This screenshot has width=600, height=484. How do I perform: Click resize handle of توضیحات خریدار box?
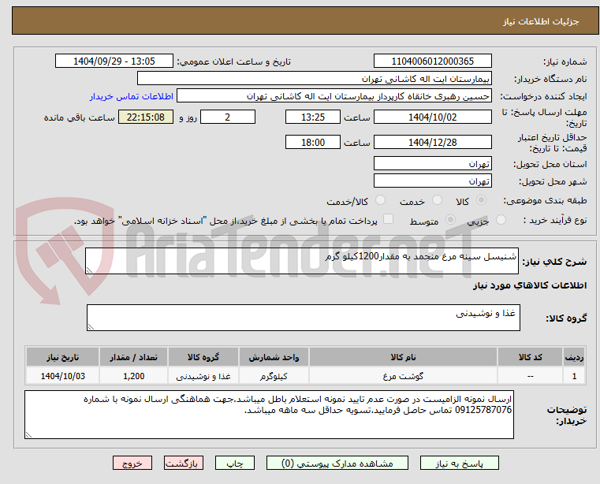tap(28, 434)
